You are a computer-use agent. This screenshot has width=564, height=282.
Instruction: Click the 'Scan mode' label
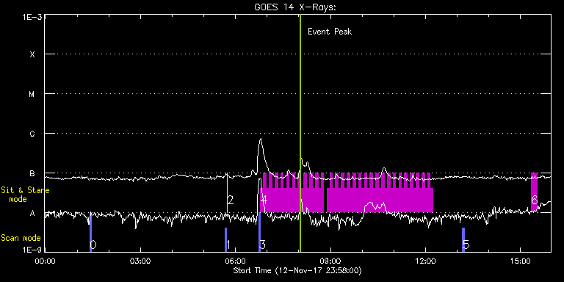pos(21,238)
